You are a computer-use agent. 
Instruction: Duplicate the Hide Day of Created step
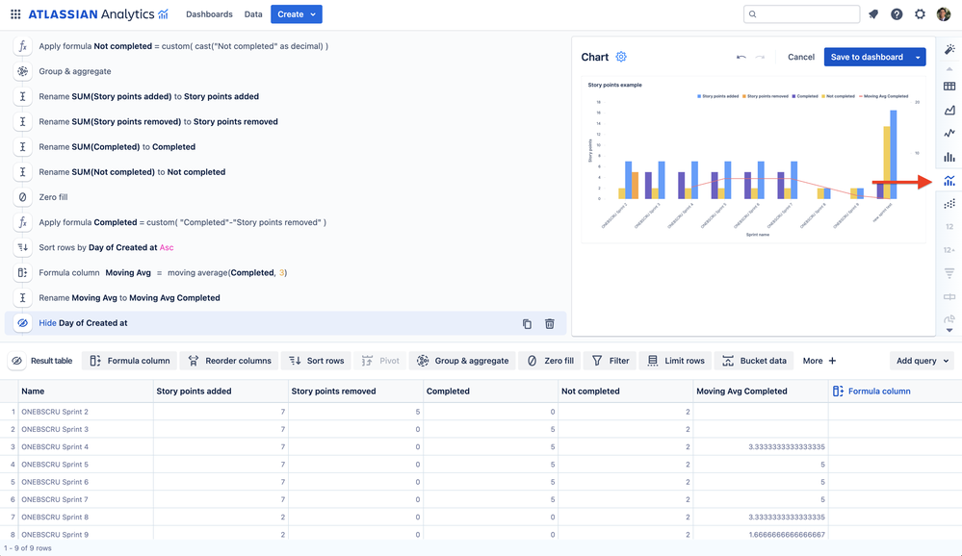coord(527,323)
